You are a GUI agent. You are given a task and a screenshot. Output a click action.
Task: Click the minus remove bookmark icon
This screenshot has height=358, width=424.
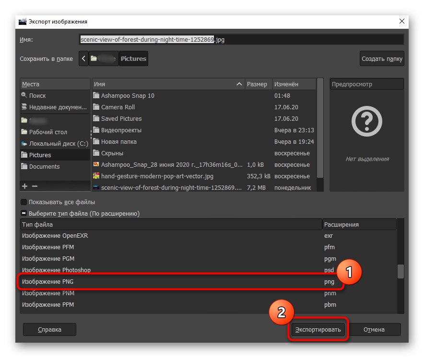click(x=35, y=186)
